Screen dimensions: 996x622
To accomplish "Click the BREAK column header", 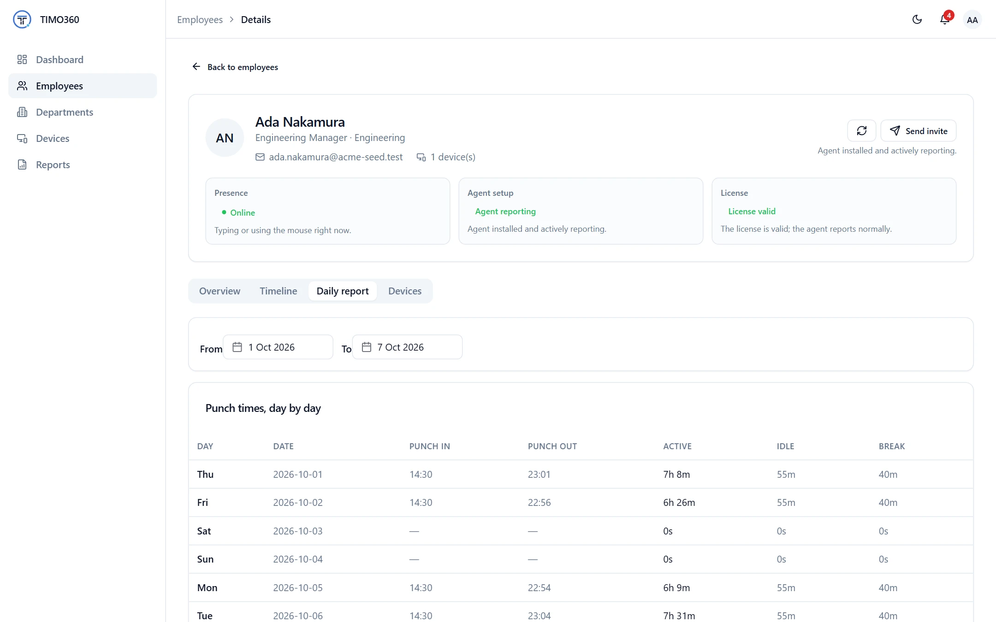I will (892, 446).
